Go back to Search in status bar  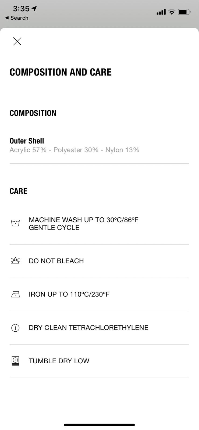coord(17,18)
